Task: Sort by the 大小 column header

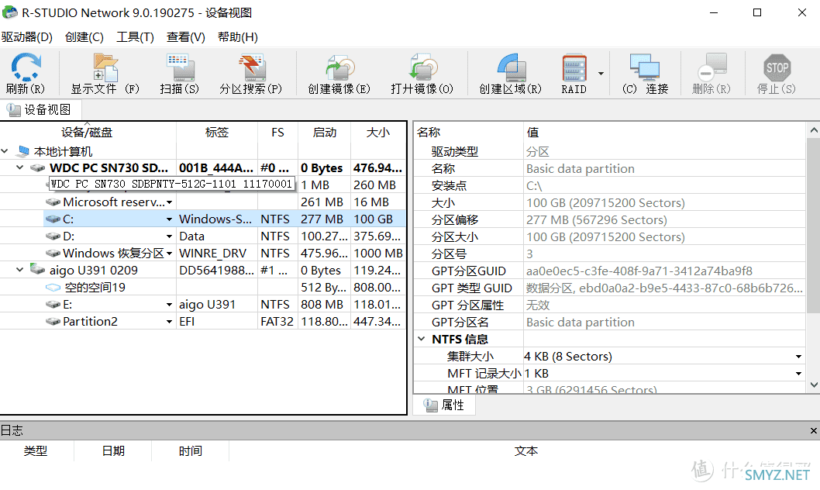Action: tap(378, 133)
